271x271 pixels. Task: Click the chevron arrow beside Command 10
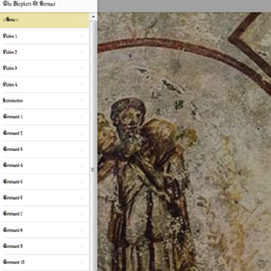point(82,262)
